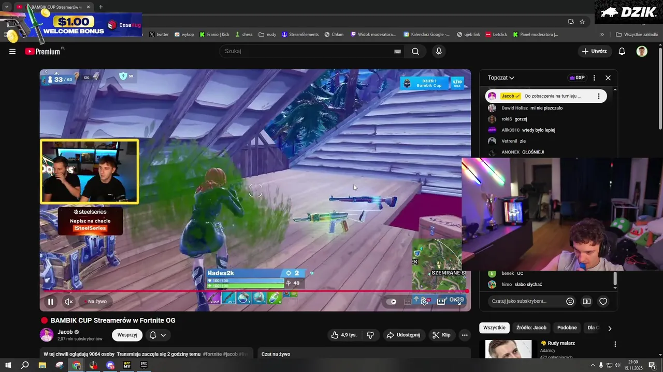Open File Explorer from taskbar
663x372 pixels.
42,365
